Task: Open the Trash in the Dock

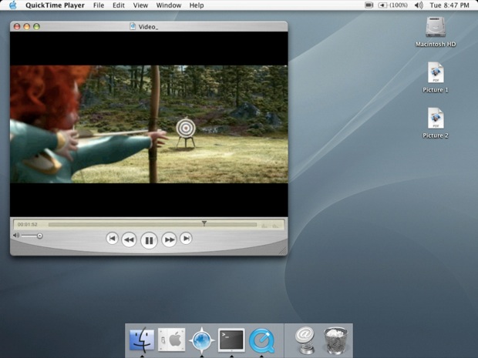Action: click(x=335, y=340)
